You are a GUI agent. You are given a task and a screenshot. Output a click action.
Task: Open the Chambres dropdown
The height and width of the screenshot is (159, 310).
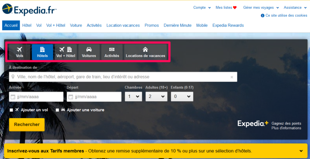[134, 97]
